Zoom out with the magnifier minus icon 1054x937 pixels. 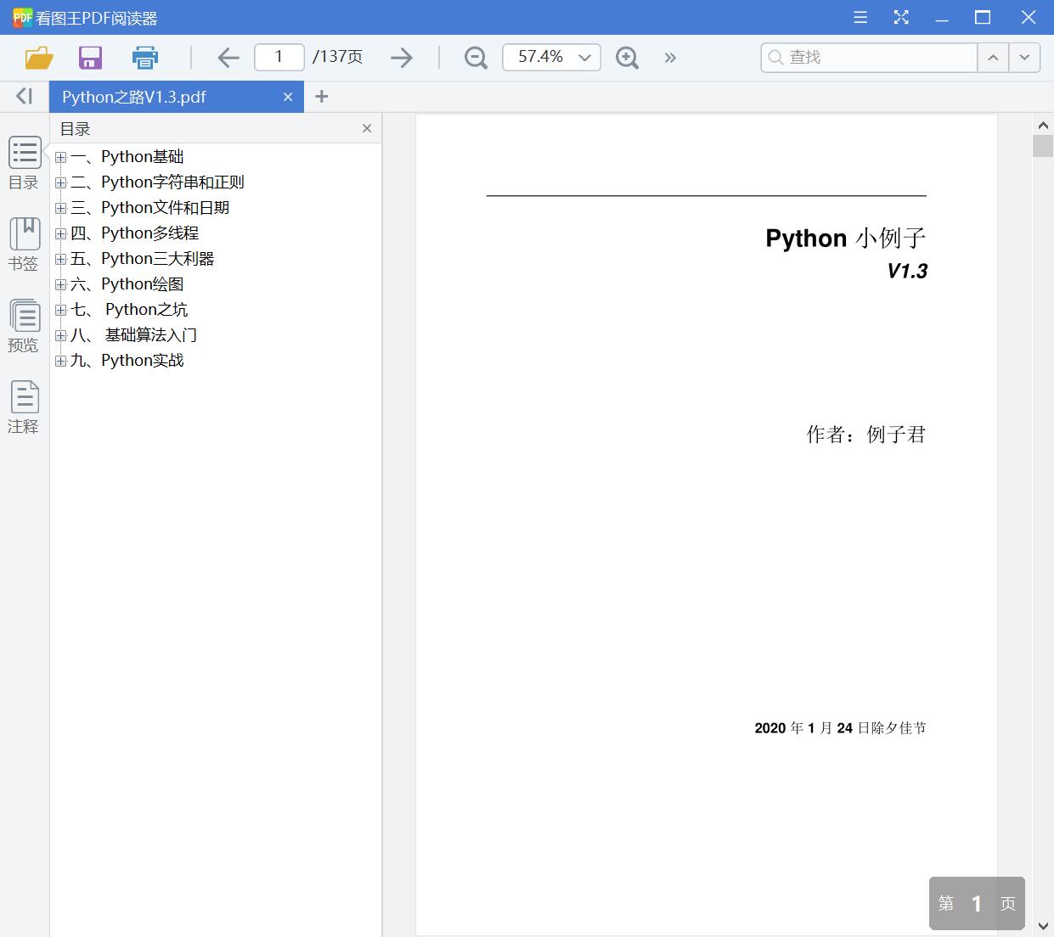click(x=475, y=57)
